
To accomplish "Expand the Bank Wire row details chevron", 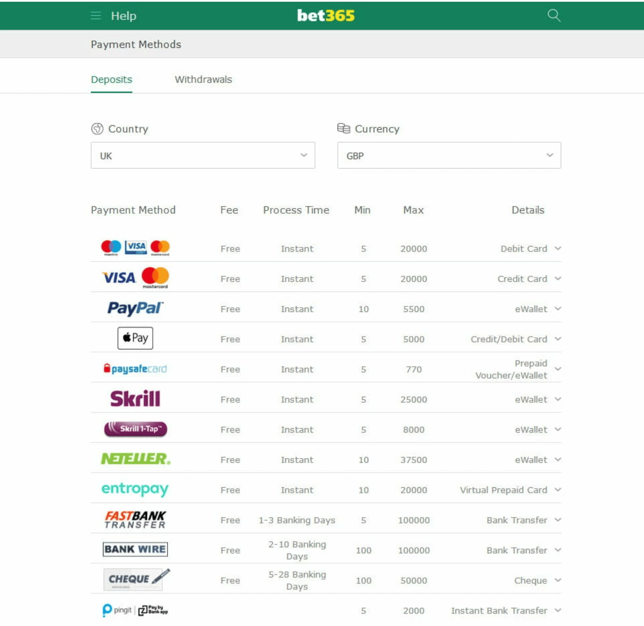I will pyautogui.click(x=558, y=550).
